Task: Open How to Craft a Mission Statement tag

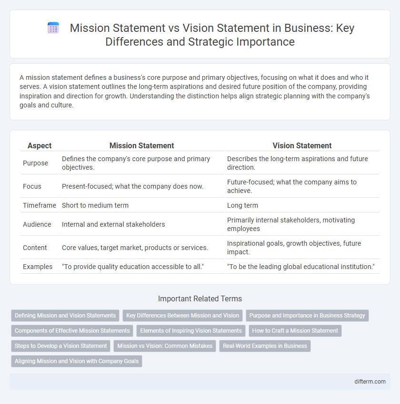Action: coord(295,331)
